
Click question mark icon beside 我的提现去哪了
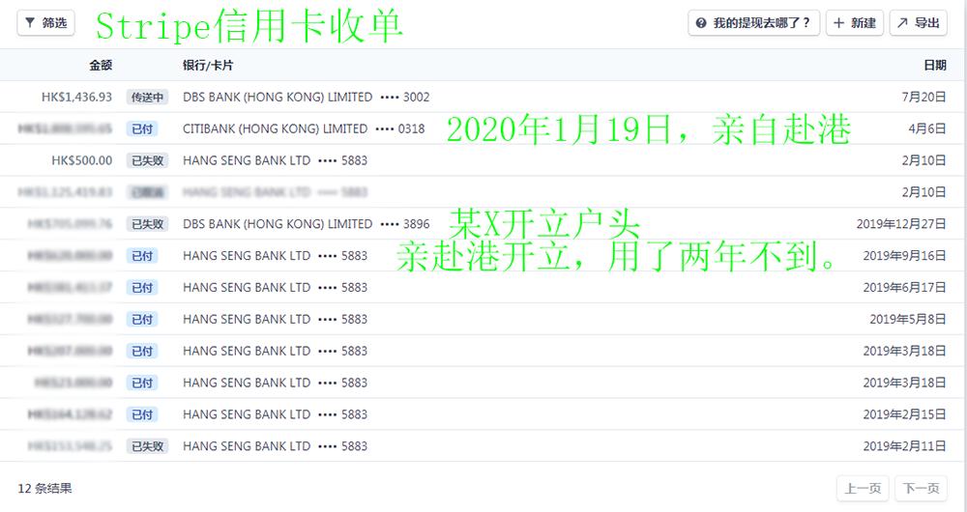[x=701, y=23]
